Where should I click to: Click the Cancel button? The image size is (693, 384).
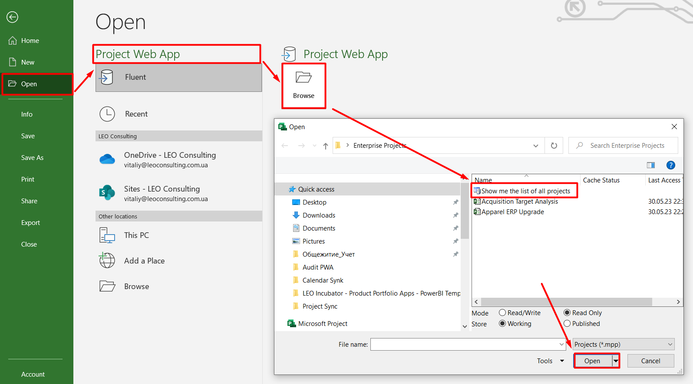tap(650, 361)
